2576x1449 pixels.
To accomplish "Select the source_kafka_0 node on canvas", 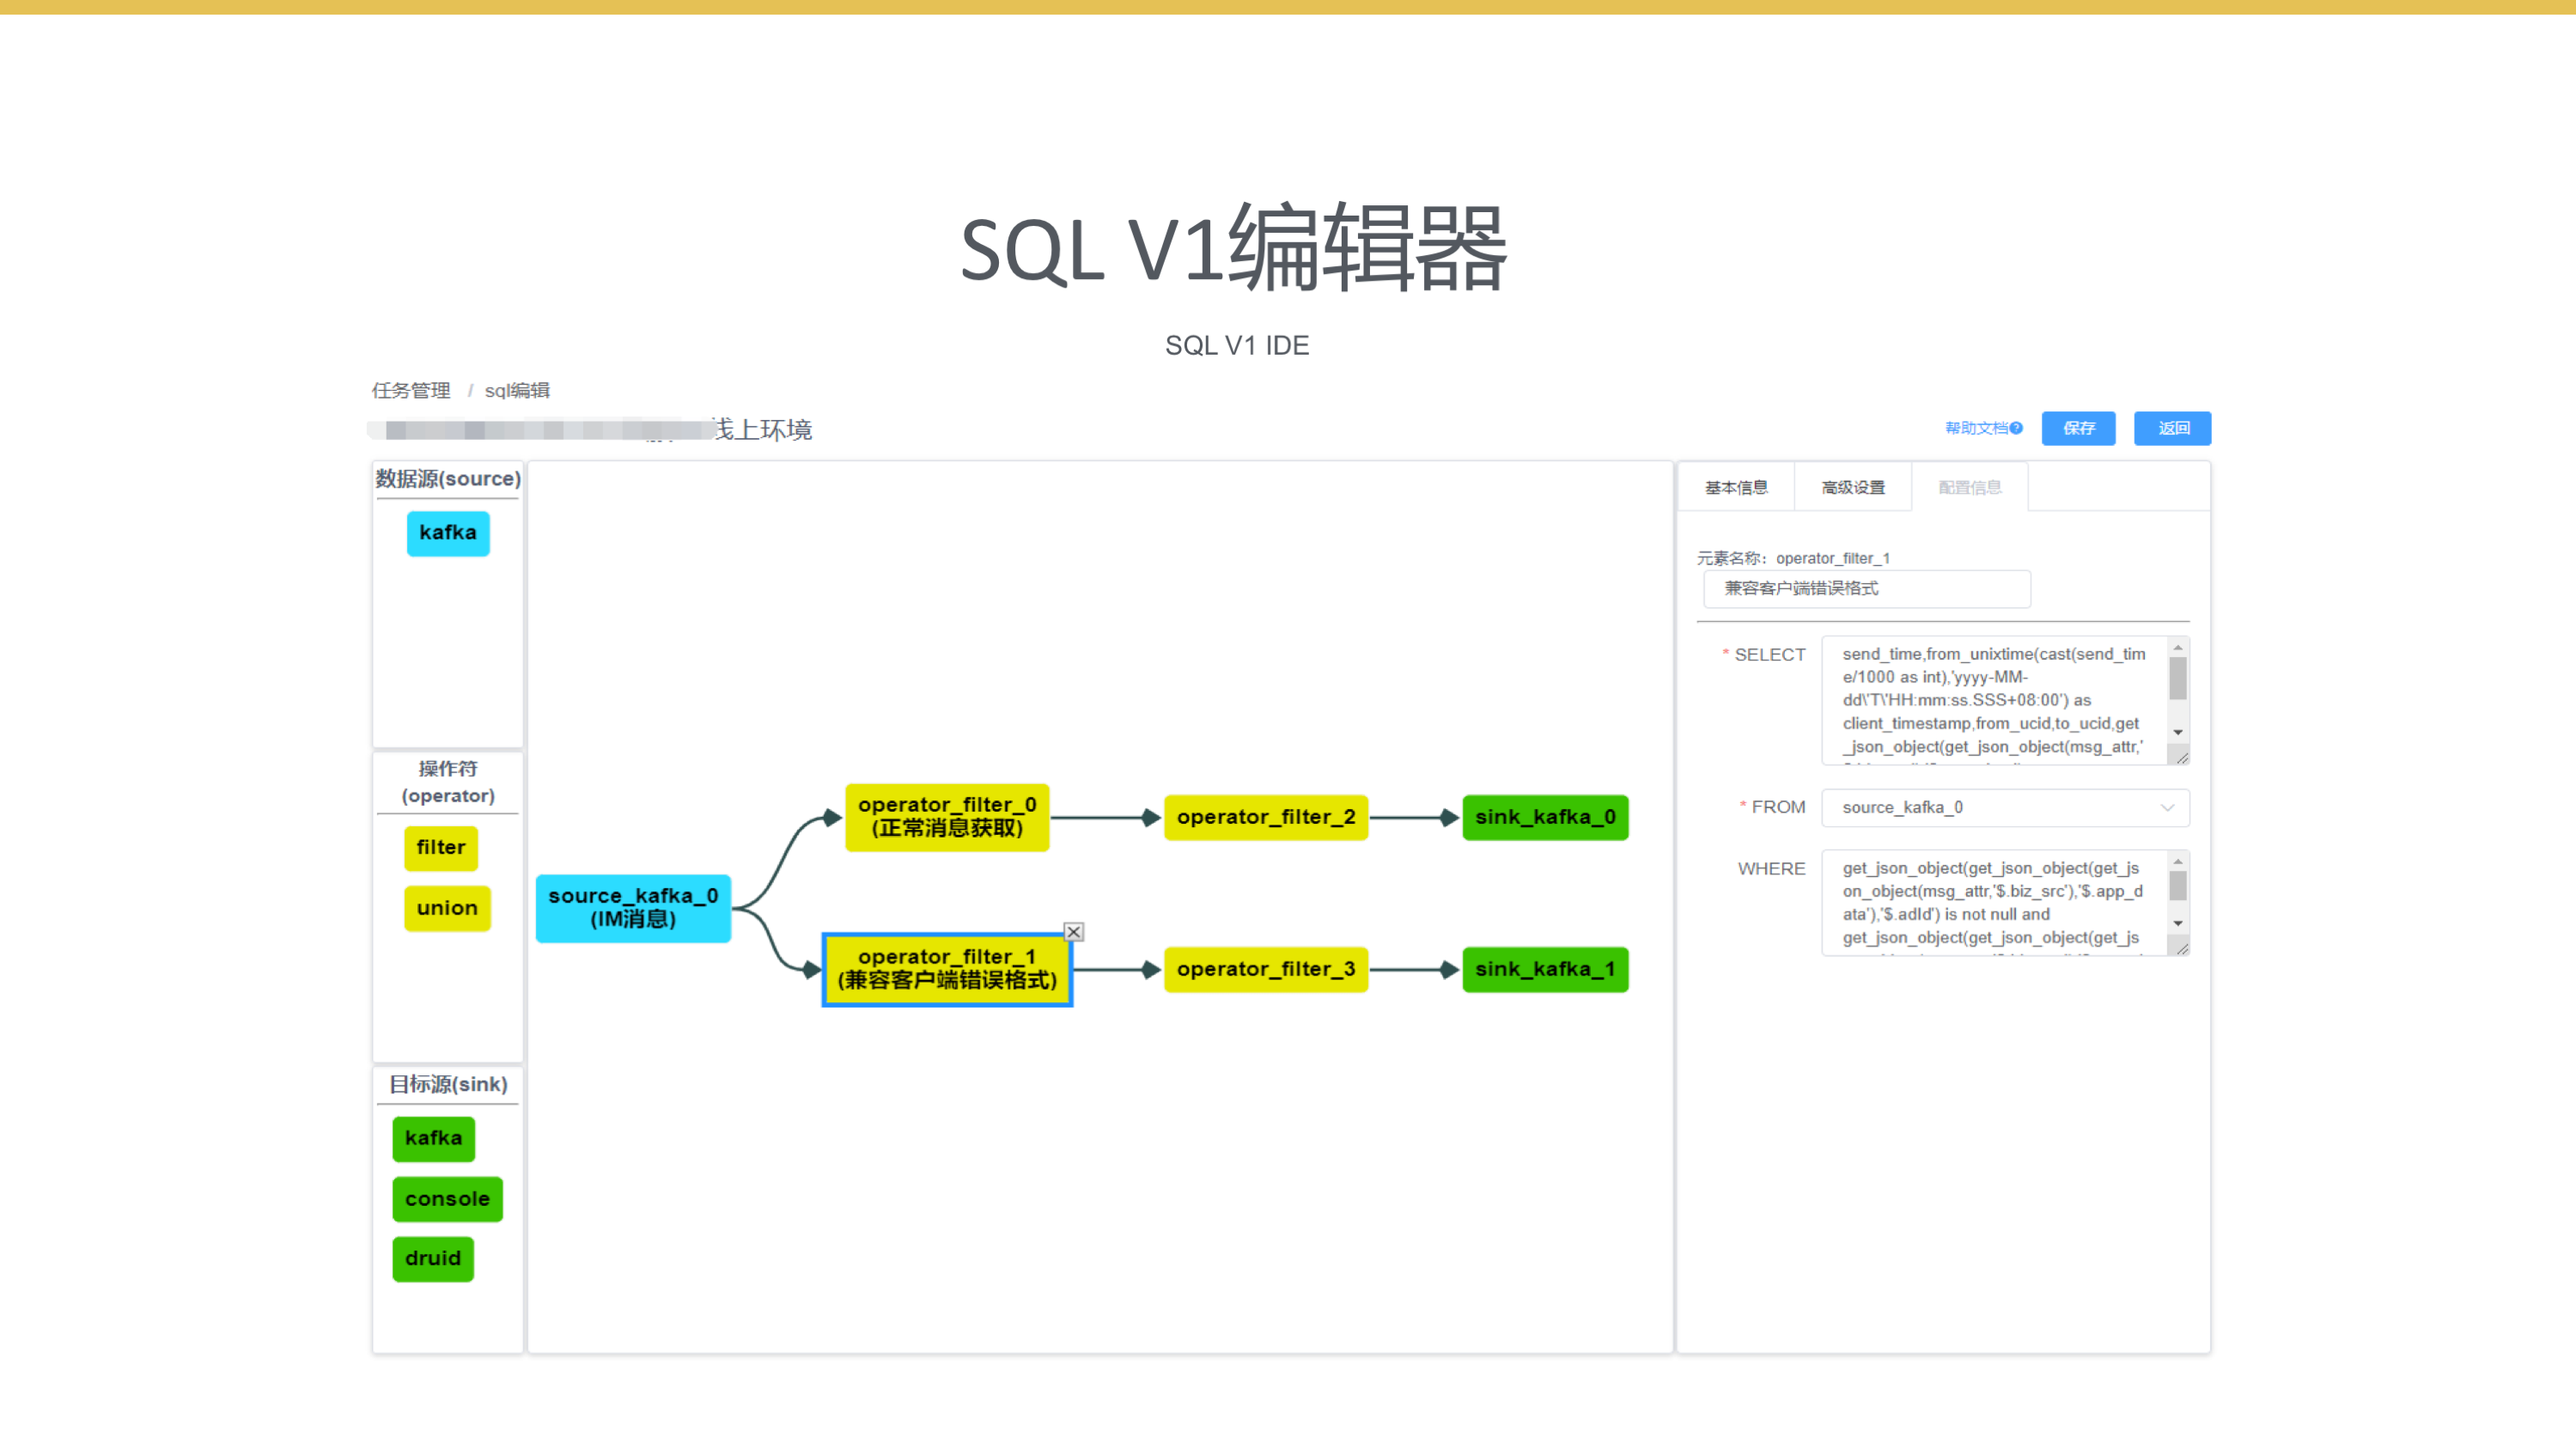I will [x=633, y=908].
